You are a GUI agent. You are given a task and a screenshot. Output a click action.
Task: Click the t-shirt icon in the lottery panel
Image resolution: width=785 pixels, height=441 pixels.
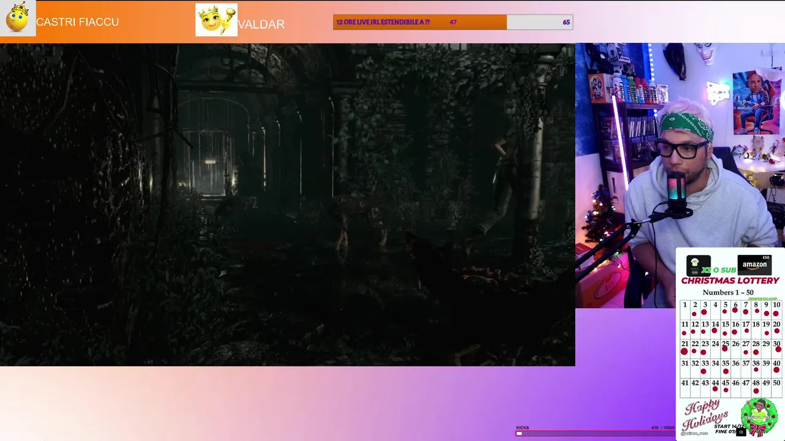(698, 265)
